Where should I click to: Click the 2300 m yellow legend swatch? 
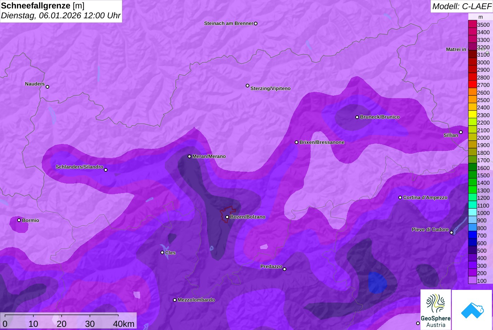pos(472,115)
